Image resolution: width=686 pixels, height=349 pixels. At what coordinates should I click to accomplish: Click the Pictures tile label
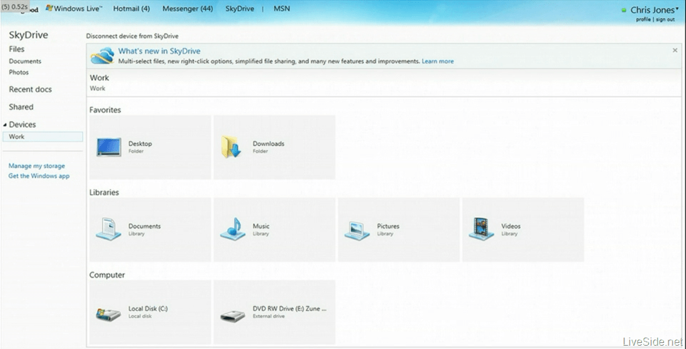[388, 226]
